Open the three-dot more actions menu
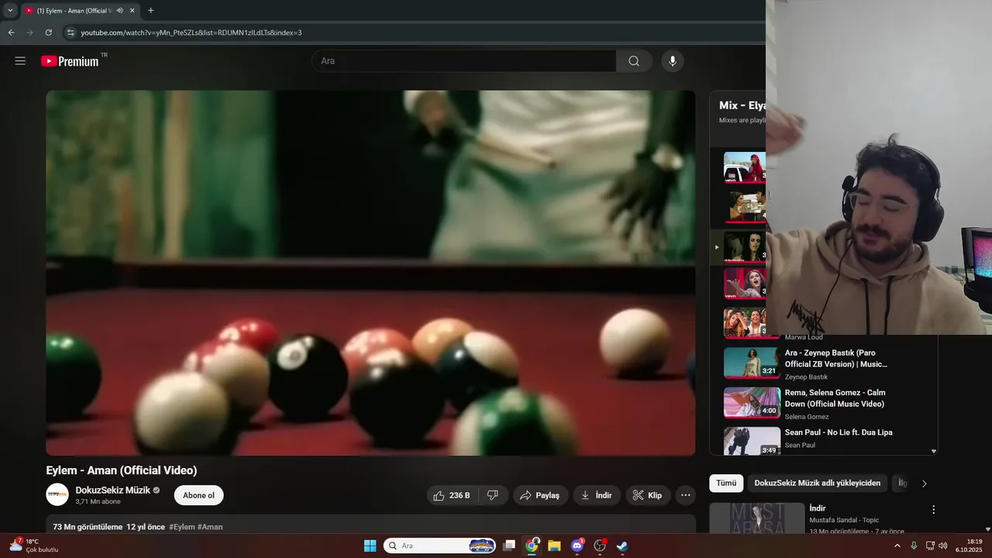Viewport: 992px width, 558px height. click(x=685, y=495)
